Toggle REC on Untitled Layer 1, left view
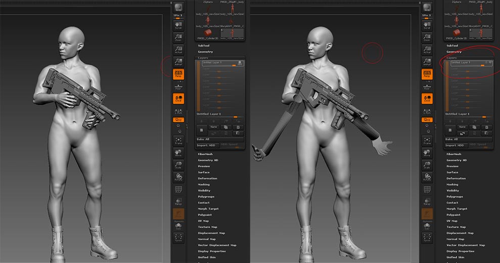500x263 pixels. click(240, 63)
